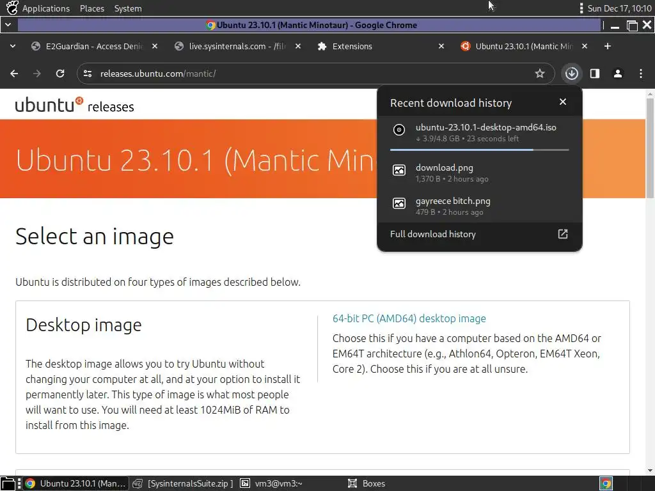Viewport: 655px width, 491px height.
Task: Close the live.sysinternals.com tab
Action: pos(298,46)
